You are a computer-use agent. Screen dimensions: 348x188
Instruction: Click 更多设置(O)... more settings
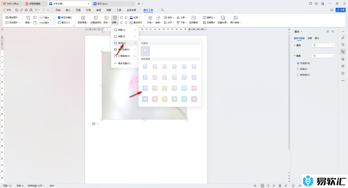(x=125, y=63)
